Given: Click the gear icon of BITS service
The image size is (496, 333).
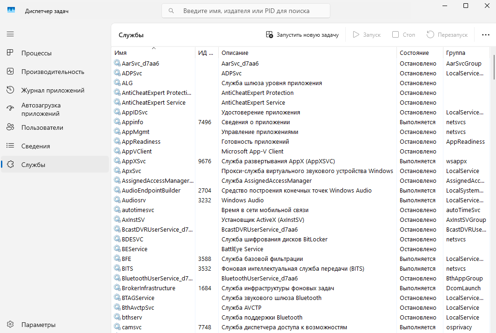Looking at the screenshot, I should (117, 268).
